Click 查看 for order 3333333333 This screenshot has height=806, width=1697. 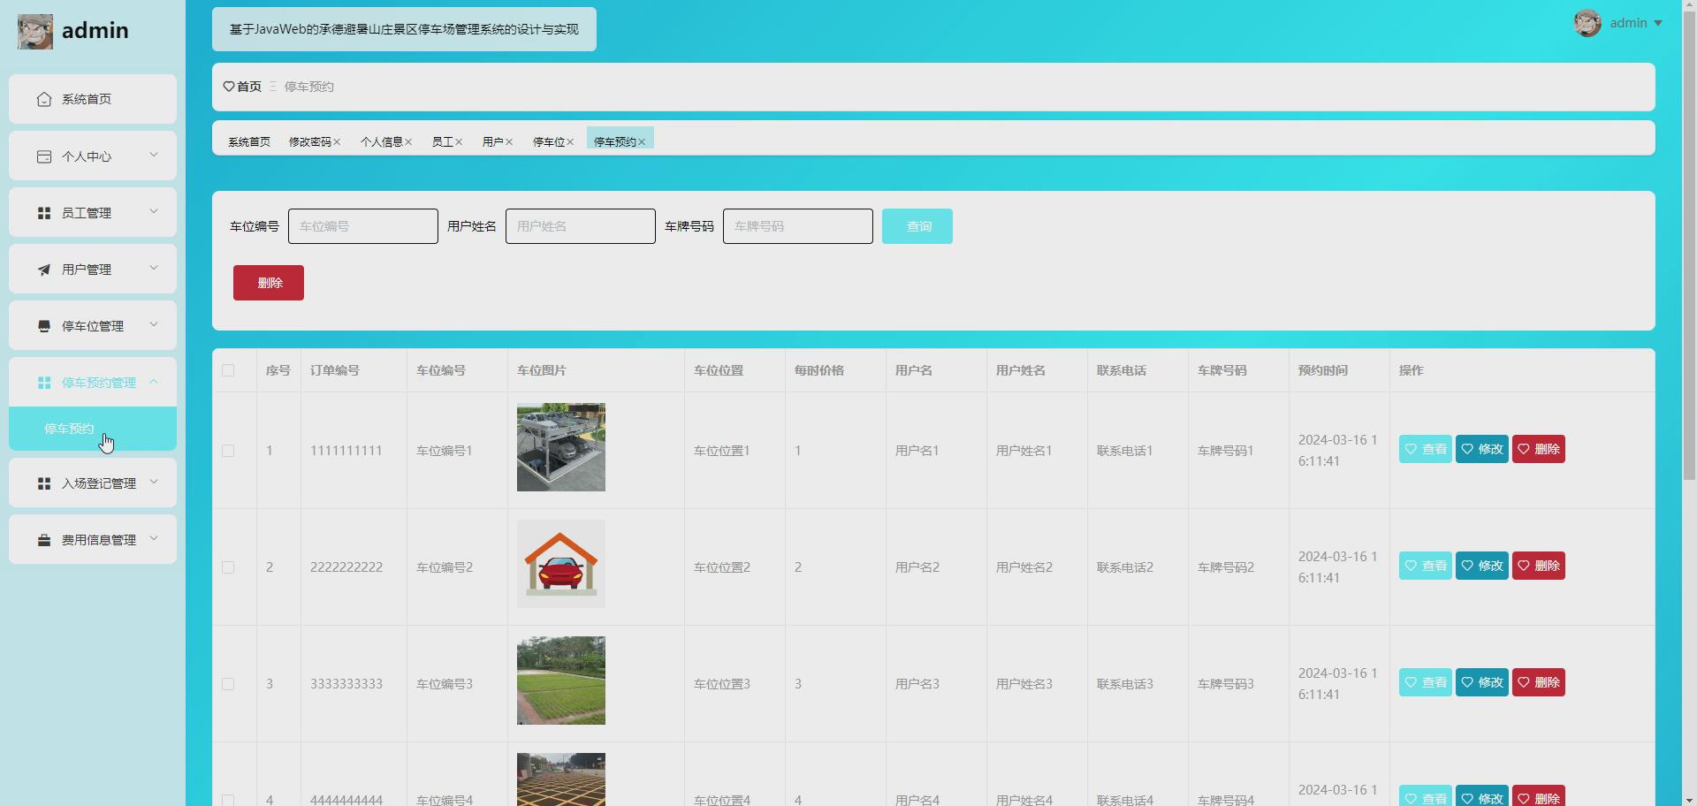coord(1426,682)
